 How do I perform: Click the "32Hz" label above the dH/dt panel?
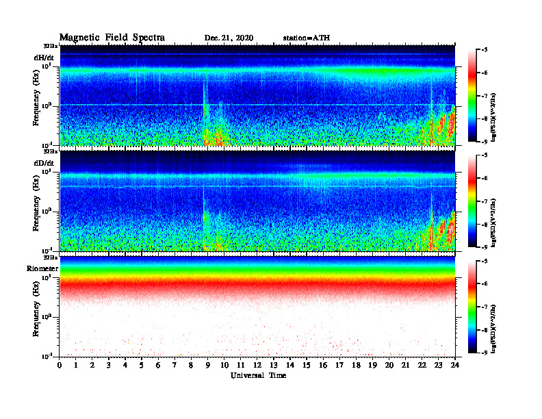[x=50, y=46]
